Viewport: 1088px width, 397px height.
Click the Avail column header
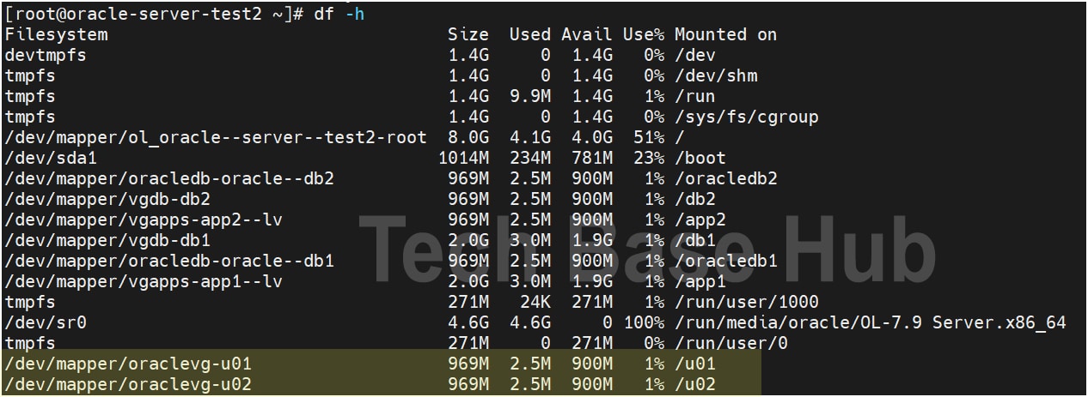click(587, 35)
